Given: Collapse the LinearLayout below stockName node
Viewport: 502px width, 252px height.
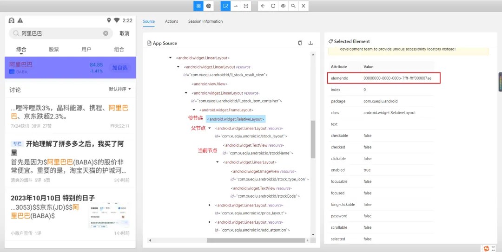Looking at the screenshot, I should click(x=218, y=162).
